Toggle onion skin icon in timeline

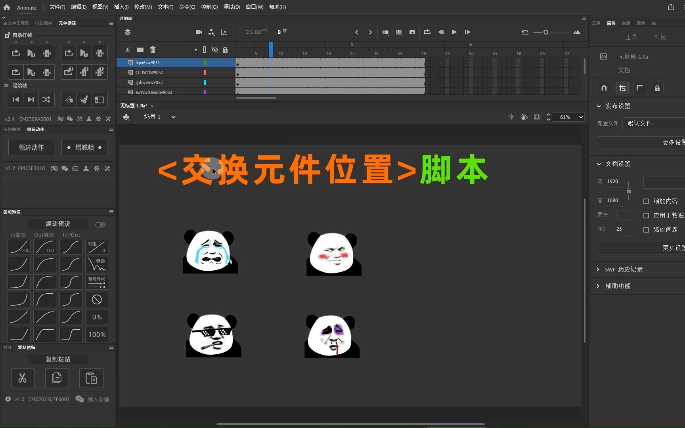point(385,32)
